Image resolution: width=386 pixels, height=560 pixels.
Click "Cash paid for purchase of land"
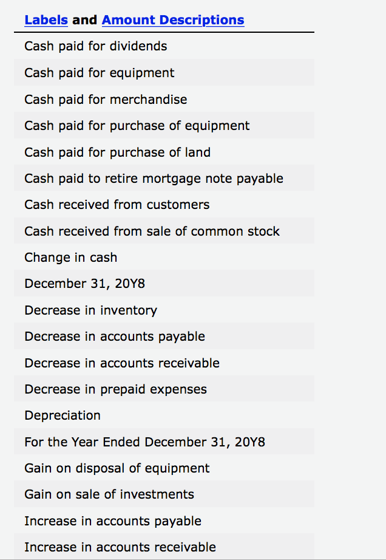pyautogui.click(x=118, y=152)
